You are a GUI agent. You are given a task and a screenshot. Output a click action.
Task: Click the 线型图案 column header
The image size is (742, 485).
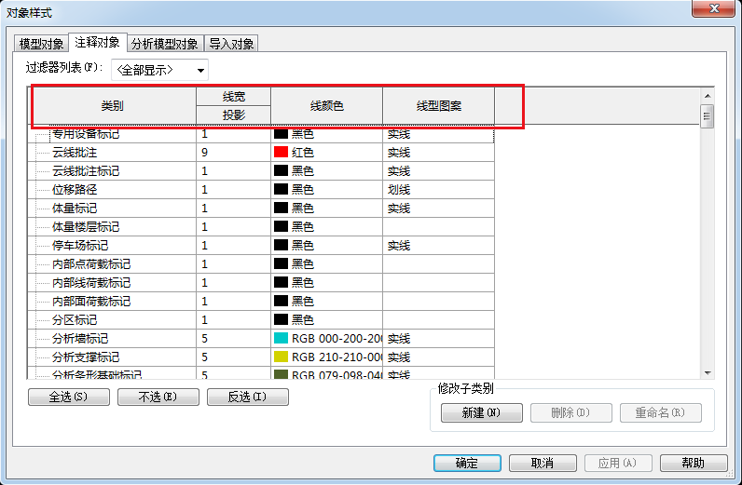click(x=439, y=106)
